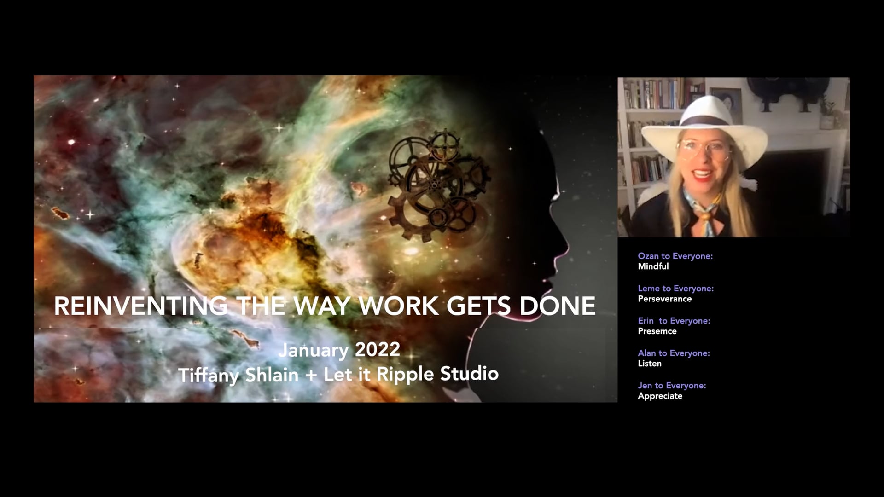Click the chat message 'Mindful'

coord(653,266)
